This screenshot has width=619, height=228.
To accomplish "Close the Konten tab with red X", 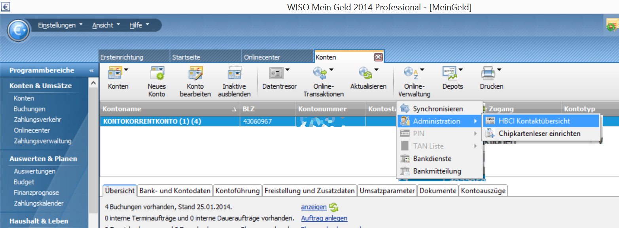I will (x=379, y=57).
